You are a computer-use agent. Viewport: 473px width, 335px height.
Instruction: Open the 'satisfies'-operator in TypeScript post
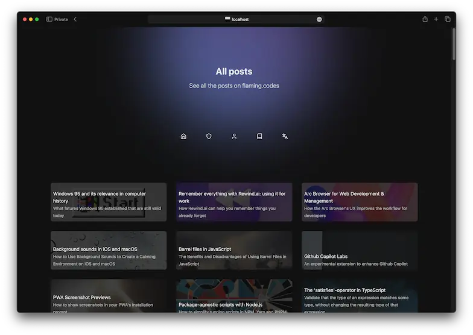pyautogui.click(x=360, y=296)
